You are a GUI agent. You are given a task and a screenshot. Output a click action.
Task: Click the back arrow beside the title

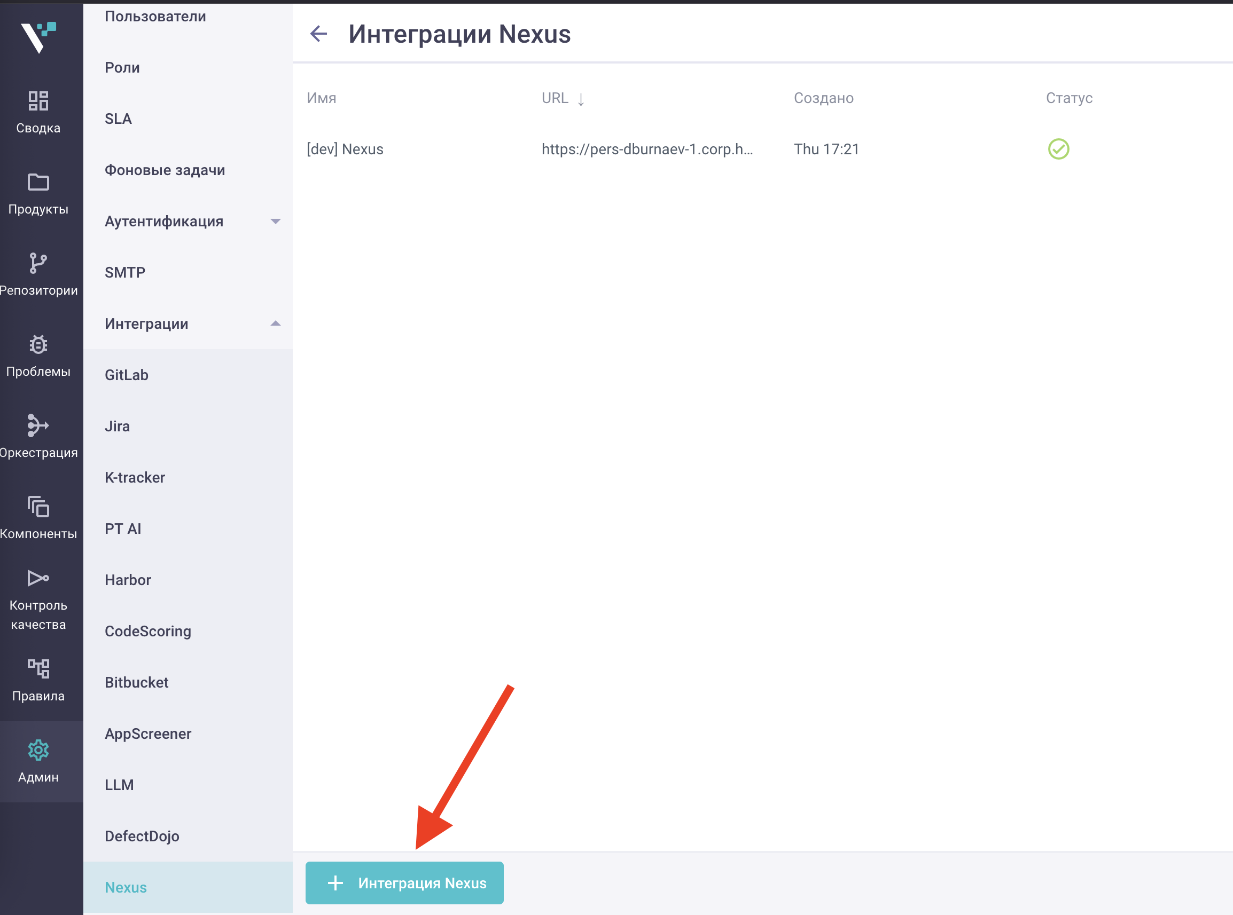318,34
